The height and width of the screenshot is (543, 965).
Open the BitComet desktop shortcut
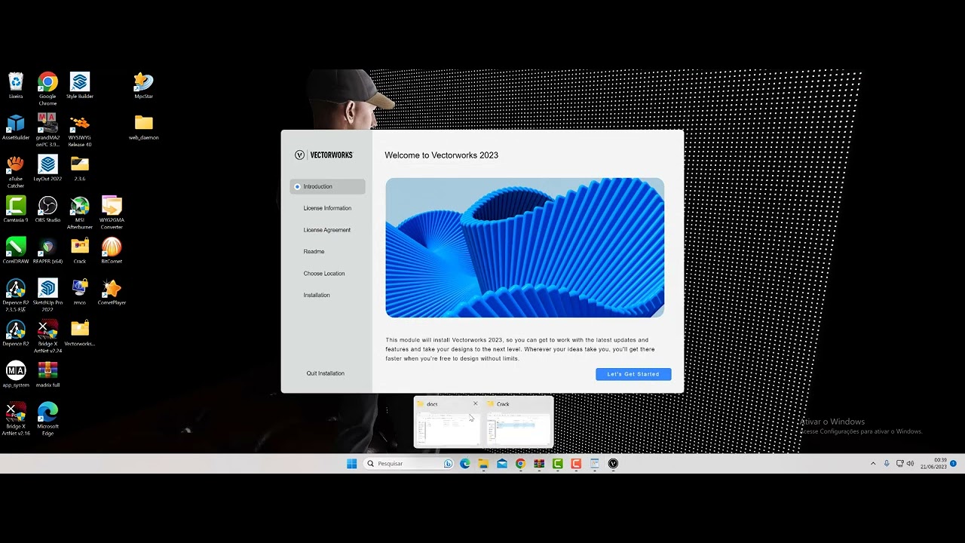112,250
